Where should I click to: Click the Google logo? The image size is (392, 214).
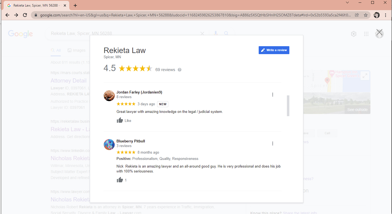20,34
